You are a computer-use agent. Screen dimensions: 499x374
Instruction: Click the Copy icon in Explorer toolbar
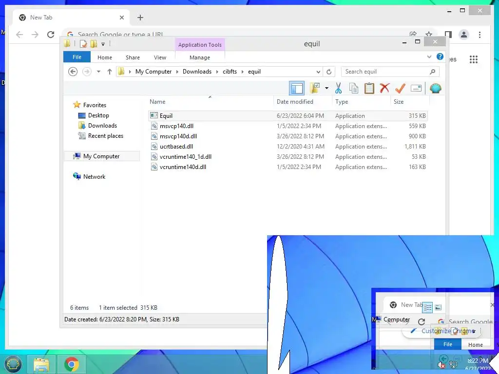tap(354, 88)
